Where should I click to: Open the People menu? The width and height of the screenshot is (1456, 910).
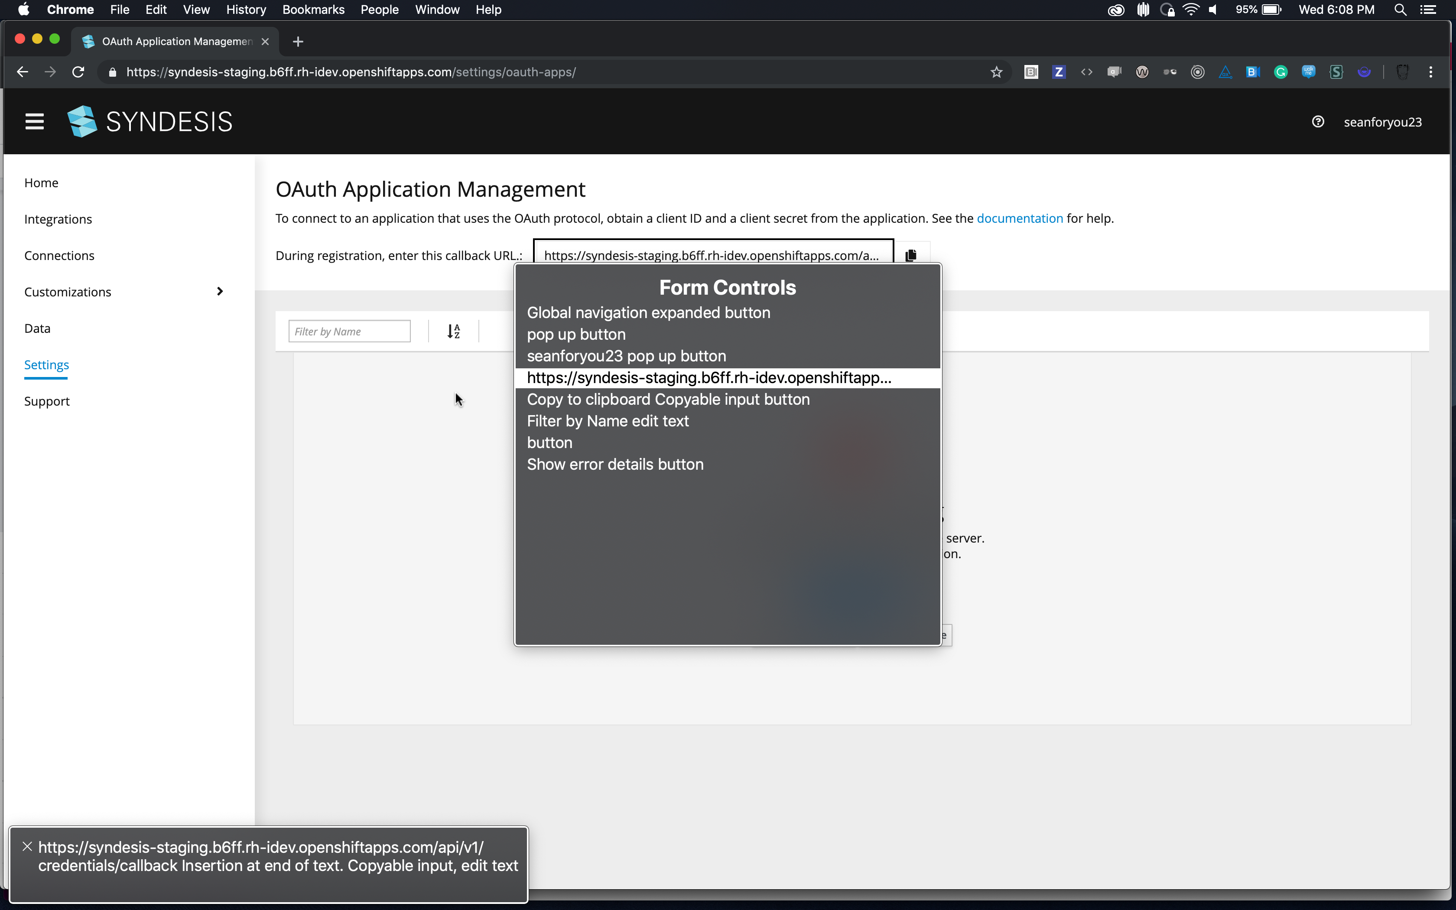379,10
